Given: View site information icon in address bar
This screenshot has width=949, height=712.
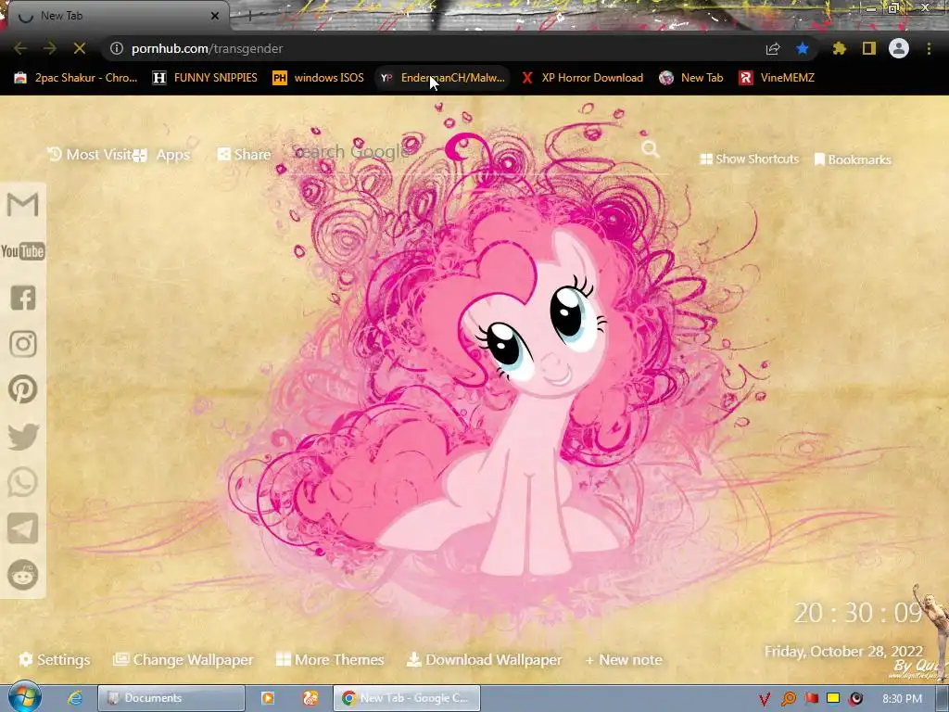Looking at the screenshot, I should 116,48.
